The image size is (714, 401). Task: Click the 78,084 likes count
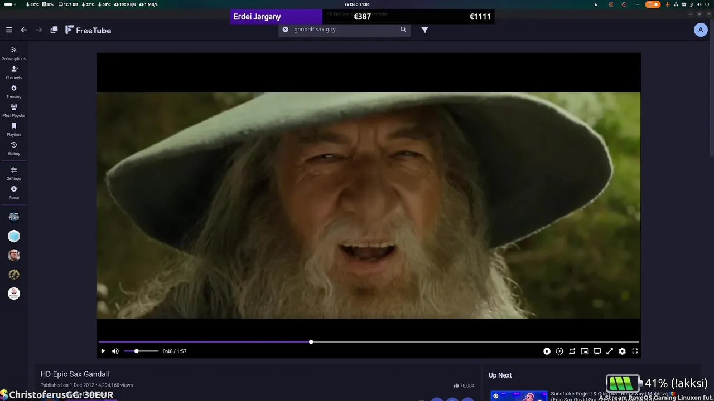(464, 385)
